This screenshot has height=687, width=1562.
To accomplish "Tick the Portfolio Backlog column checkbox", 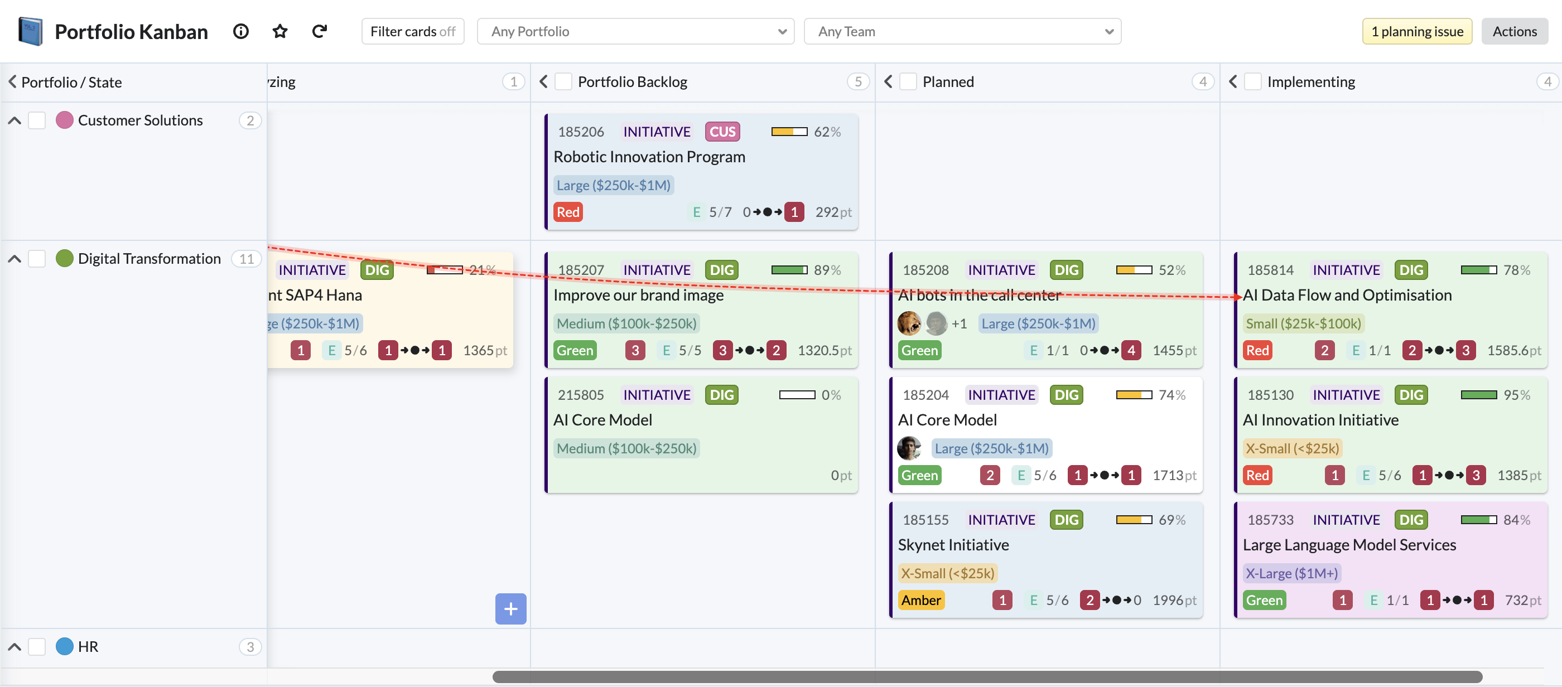I will coord(563,82).
